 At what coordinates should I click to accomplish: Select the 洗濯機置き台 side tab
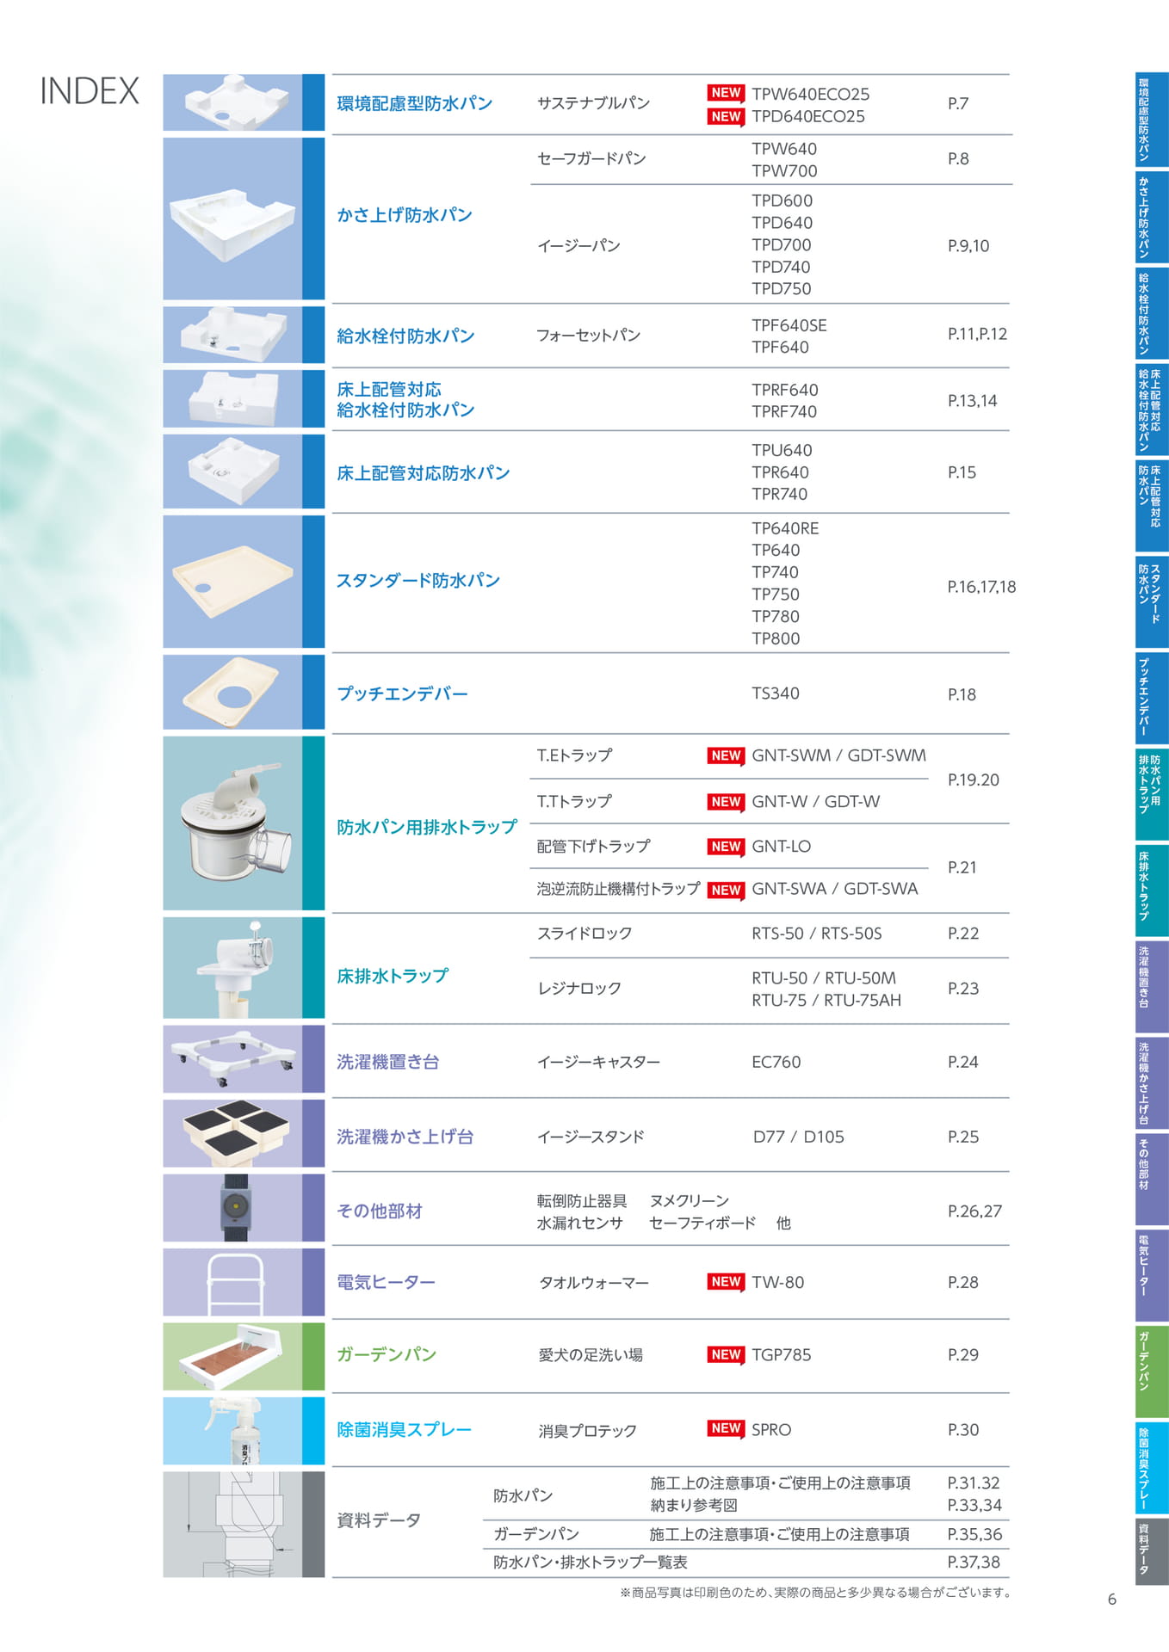[1151, 987]
